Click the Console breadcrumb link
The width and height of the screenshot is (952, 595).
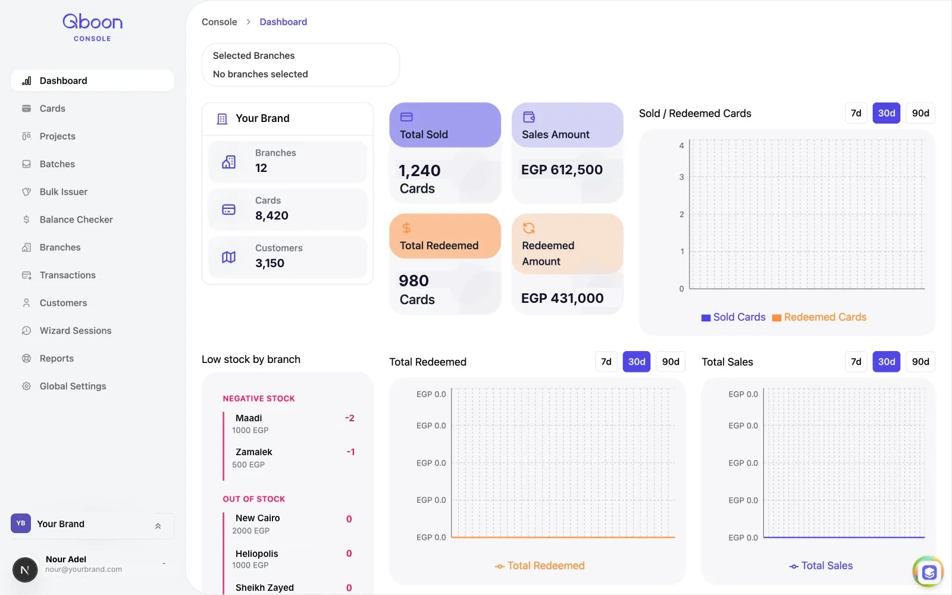tap(219, 22)
